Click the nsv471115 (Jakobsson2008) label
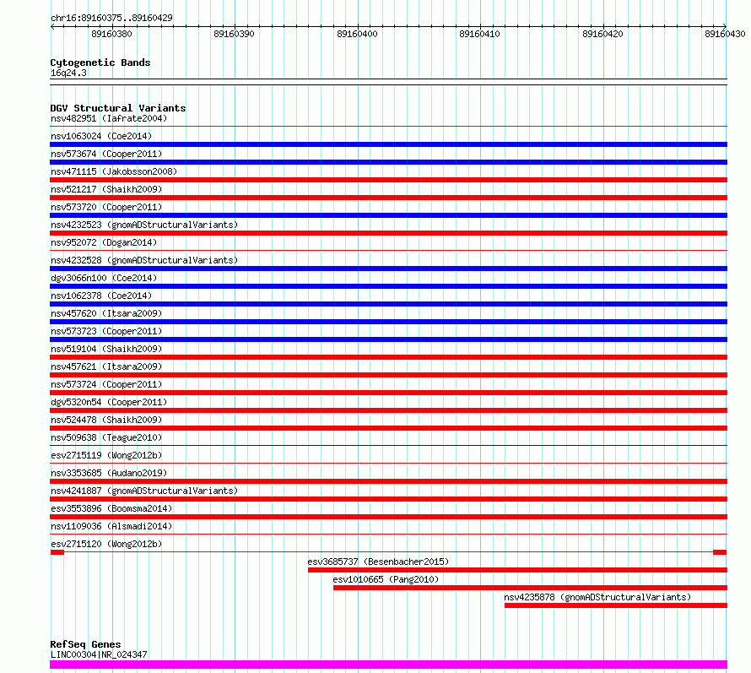The image size is (751, 673). pos(114,171)
